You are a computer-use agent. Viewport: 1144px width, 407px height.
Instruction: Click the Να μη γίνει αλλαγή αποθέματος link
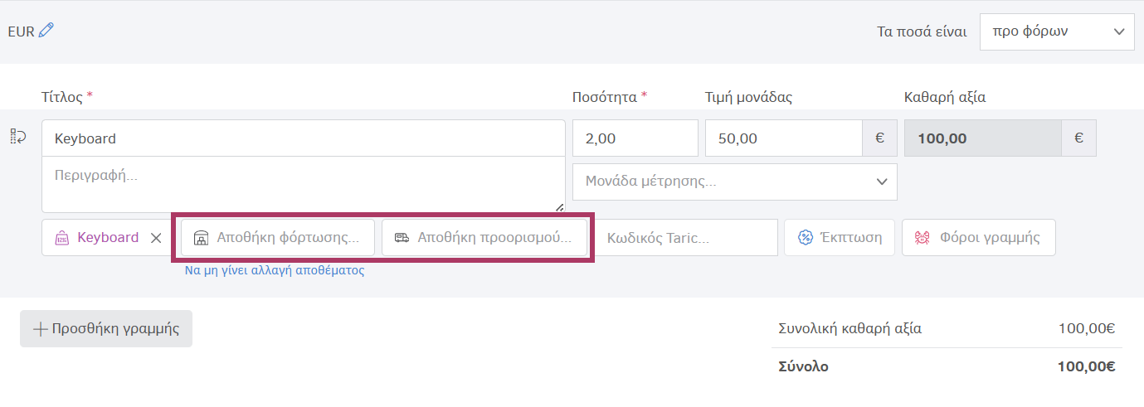pyautogui.click(x=275, y=270)
